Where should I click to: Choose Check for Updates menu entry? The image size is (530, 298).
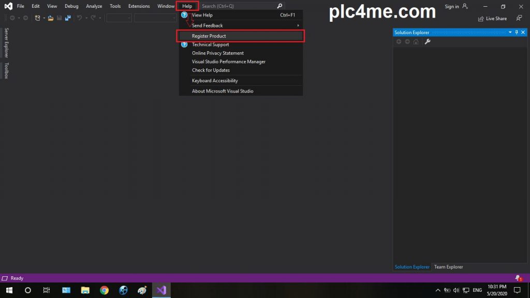coord(211,70)
